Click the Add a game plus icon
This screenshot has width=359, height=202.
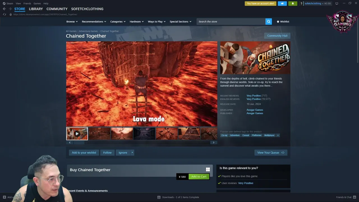pos(4,197)
